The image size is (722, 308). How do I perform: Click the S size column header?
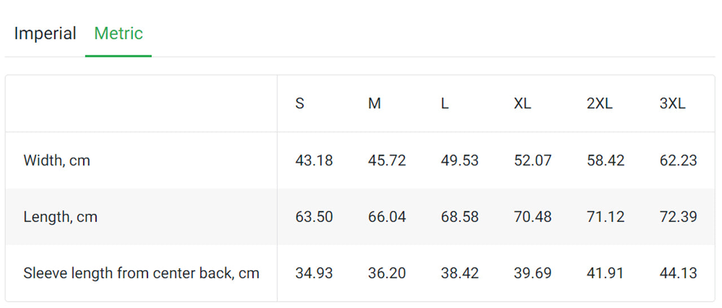[300, 104]
